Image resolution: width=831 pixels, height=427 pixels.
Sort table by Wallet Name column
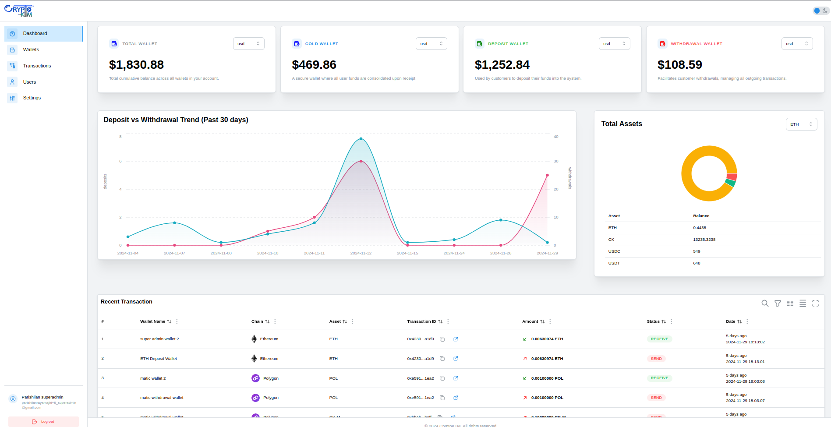169,321
